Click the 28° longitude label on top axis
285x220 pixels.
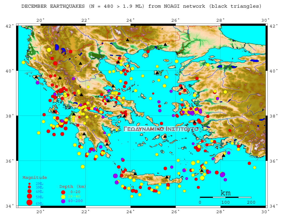click(x=221, y=20)
